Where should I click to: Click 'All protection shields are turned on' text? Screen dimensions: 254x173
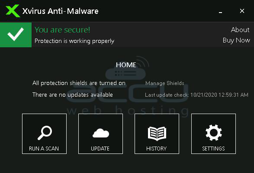click(x=79, y=83)
